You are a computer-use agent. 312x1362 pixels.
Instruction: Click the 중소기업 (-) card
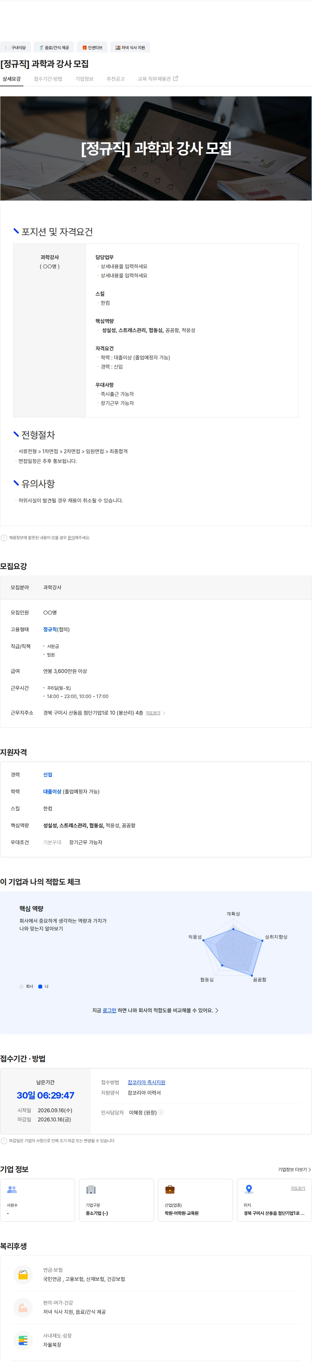point(116,1200)
